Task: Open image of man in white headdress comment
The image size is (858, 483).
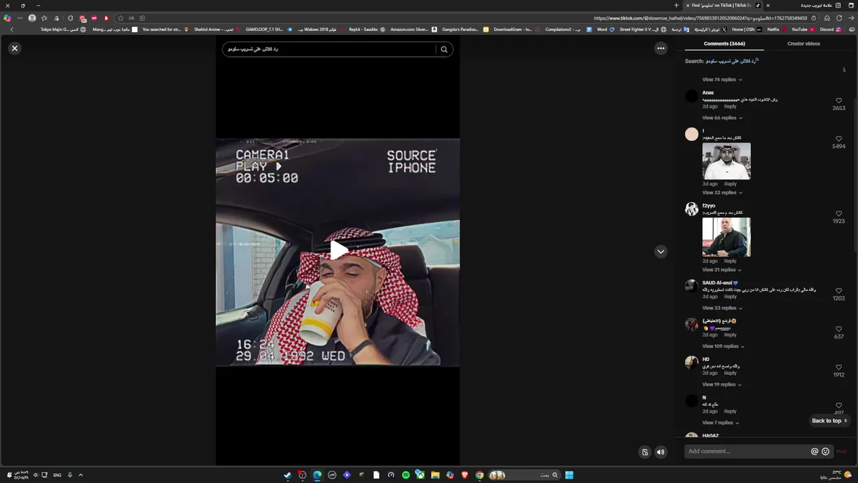Action: (x=727, y=161)
